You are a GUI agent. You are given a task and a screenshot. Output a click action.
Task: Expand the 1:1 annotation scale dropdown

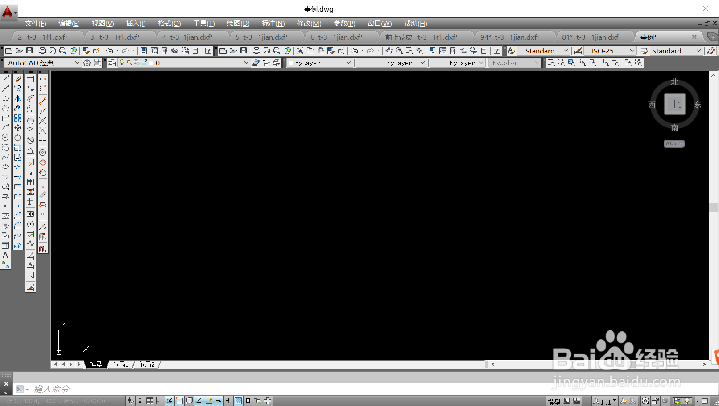pos(614,401)
